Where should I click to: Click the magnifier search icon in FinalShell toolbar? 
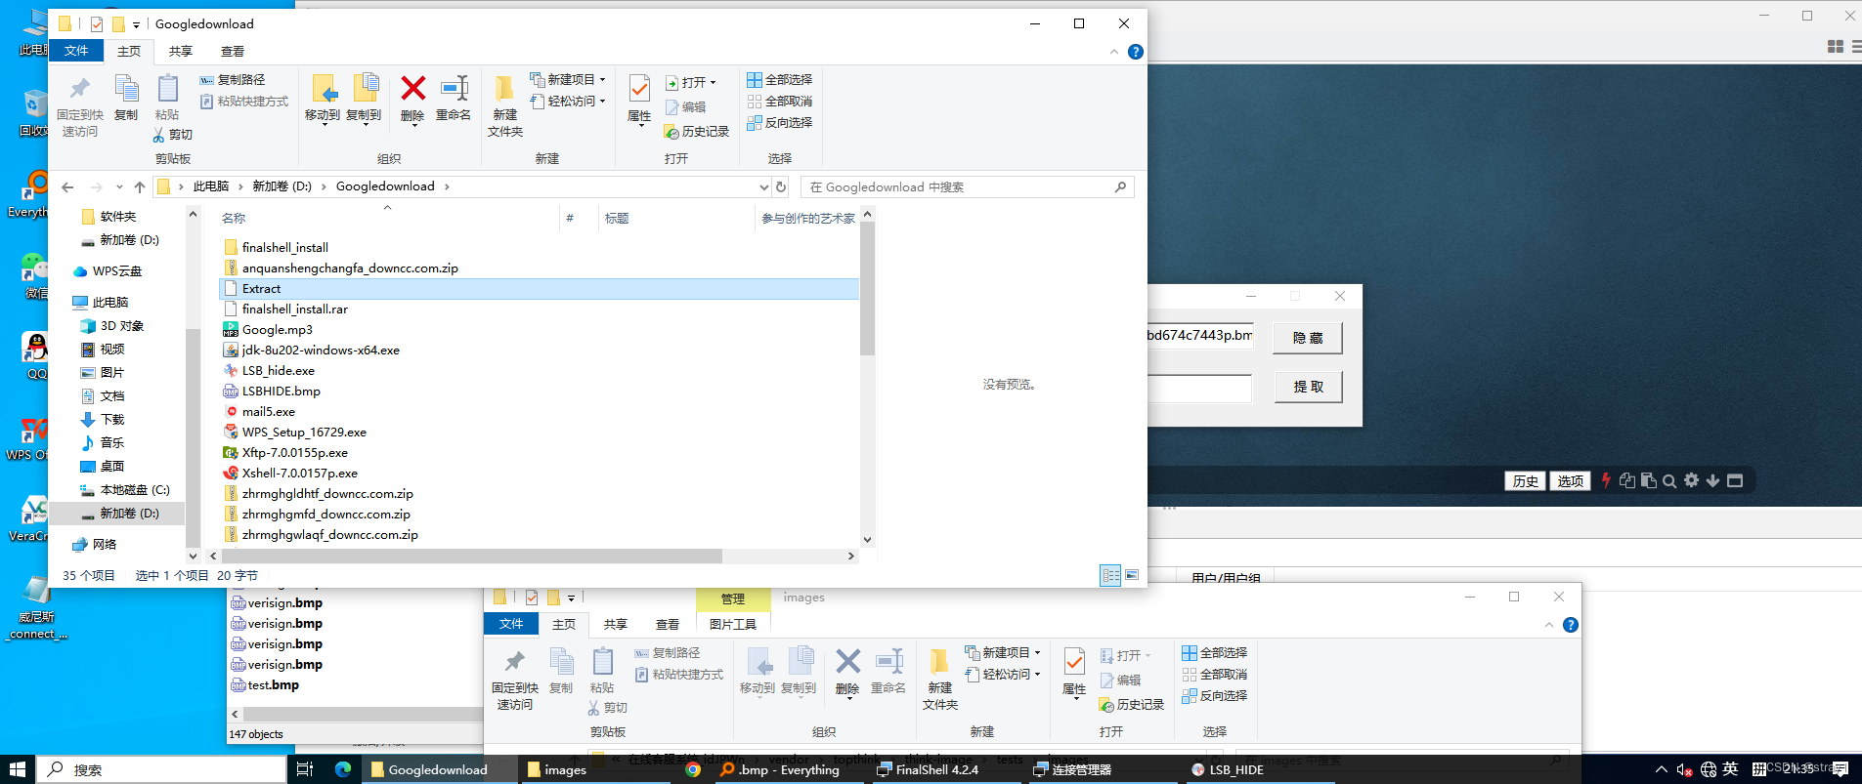tap(1669, 480)
